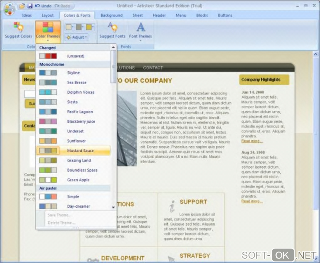The image size is (320, 263).
Task: Select the Skyline color theme
Action: [x=73, y=73]
